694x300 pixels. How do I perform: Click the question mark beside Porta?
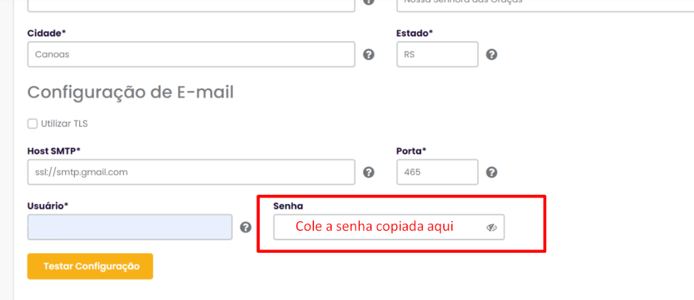[492, 172]
